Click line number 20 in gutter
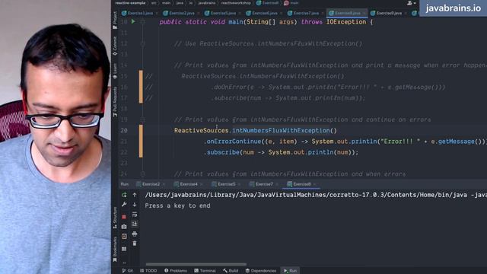Screen dimensions: 487x274 click(124, 130)
